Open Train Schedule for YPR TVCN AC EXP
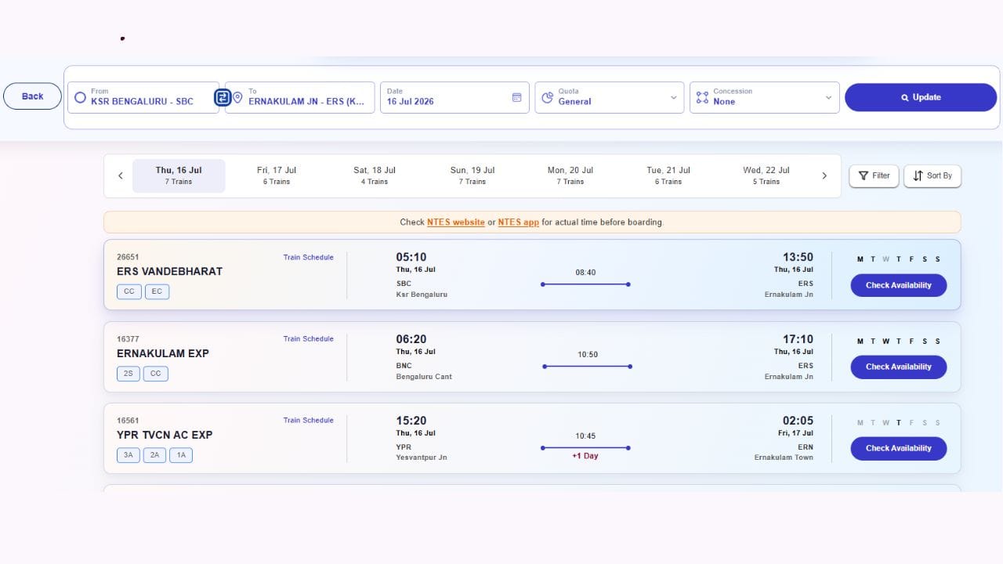 click(309, 420)
